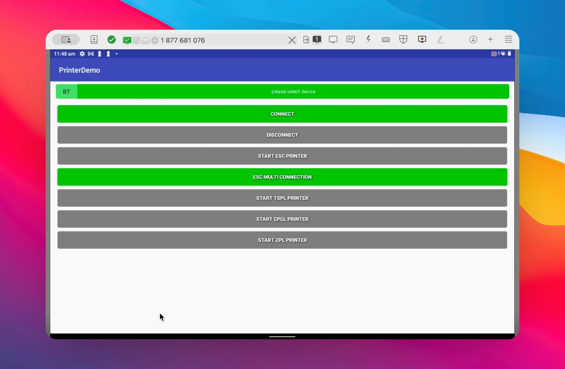
Task: Open the 'please select device' dropdown
Action: click(x=293, y=92)
